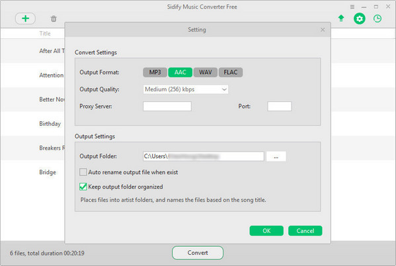Click the Proxy Server input field
The image size is (396, 266).
pos(167,106)
